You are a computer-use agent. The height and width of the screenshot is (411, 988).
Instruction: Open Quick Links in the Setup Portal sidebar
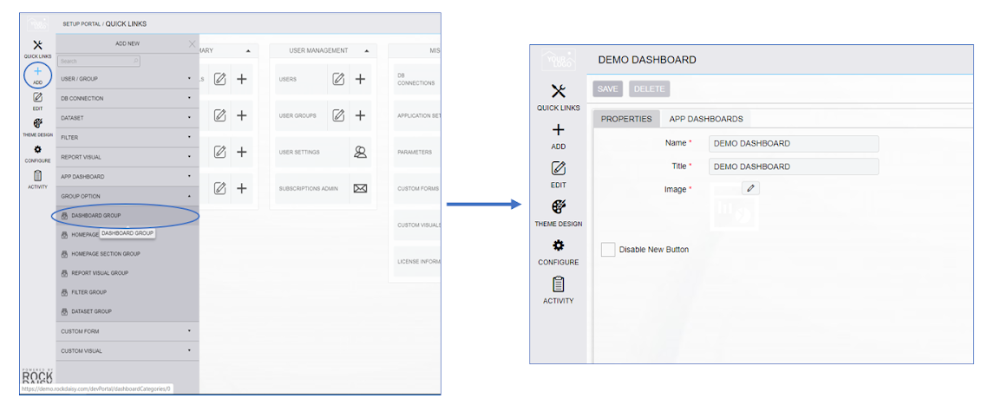point(37,49)
